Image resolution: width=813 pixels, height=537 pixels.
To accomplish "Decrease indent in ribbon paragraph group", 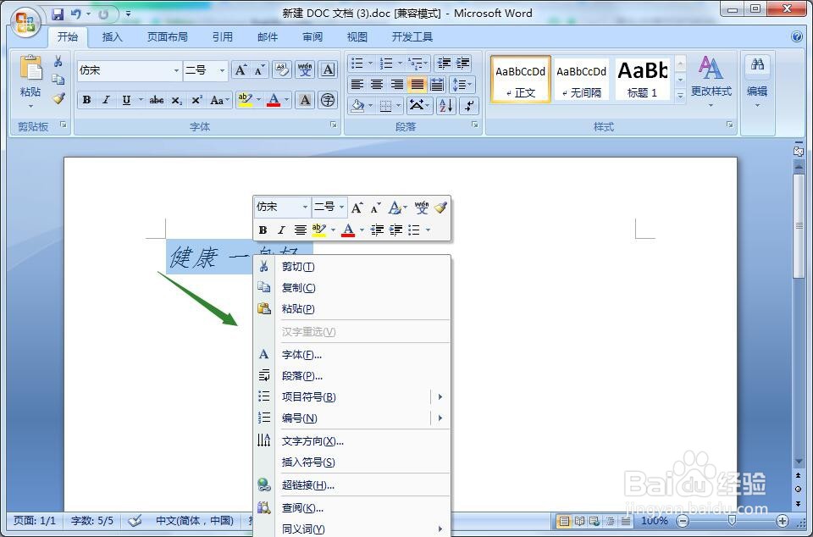I will [x=443, y=64].
